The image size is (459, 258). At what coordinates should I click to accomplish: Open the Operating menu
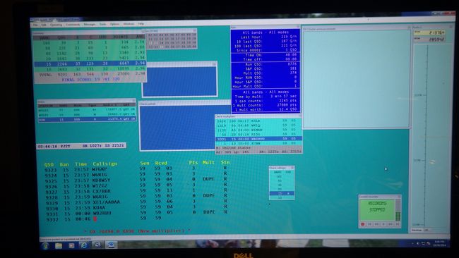pyautogui.click(x=56, y=25)
